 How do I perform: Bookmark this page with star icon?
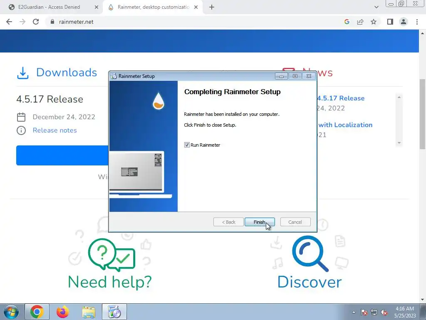coord(374,22)
